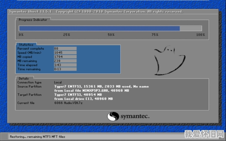Click the Time elapsed value 1:43
The width and height of the screenshot is (226, 141).
(65, 65)
